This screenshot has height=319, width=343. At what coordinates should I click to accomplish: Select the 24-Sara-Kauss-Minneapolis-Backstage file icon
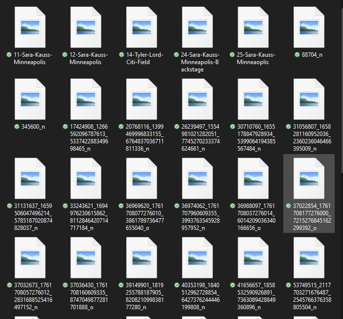pyautogui.click(x=197, y=27)
